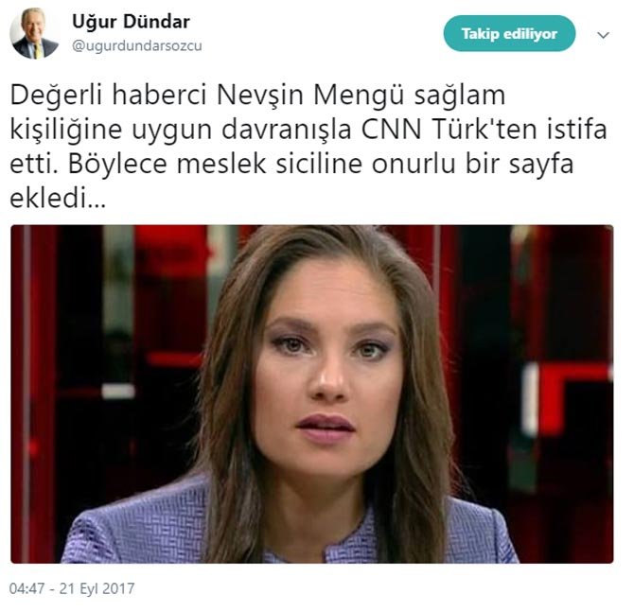Click the name Nevşin Mengü in the tweet
The image size is (634, 612).
click(310, 96)
